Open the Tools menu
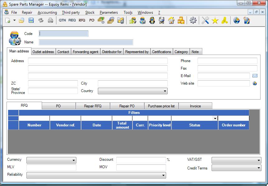 pos(128,12)
